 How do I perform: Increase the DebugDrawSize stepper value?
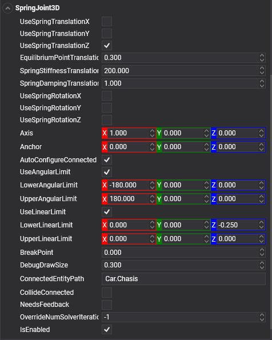[262, 263]
